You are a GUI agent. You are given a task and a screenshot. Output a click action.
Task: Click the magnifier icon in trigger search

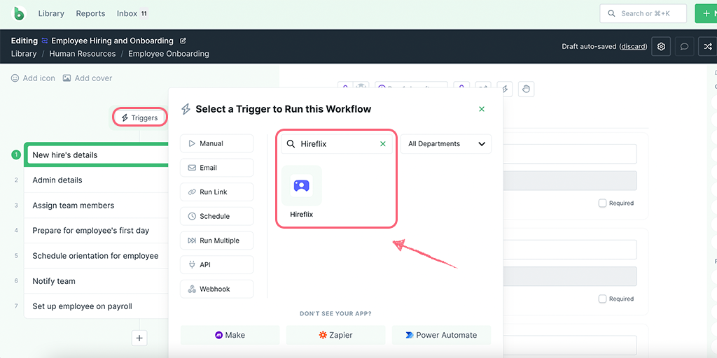[x=291, y=144]
